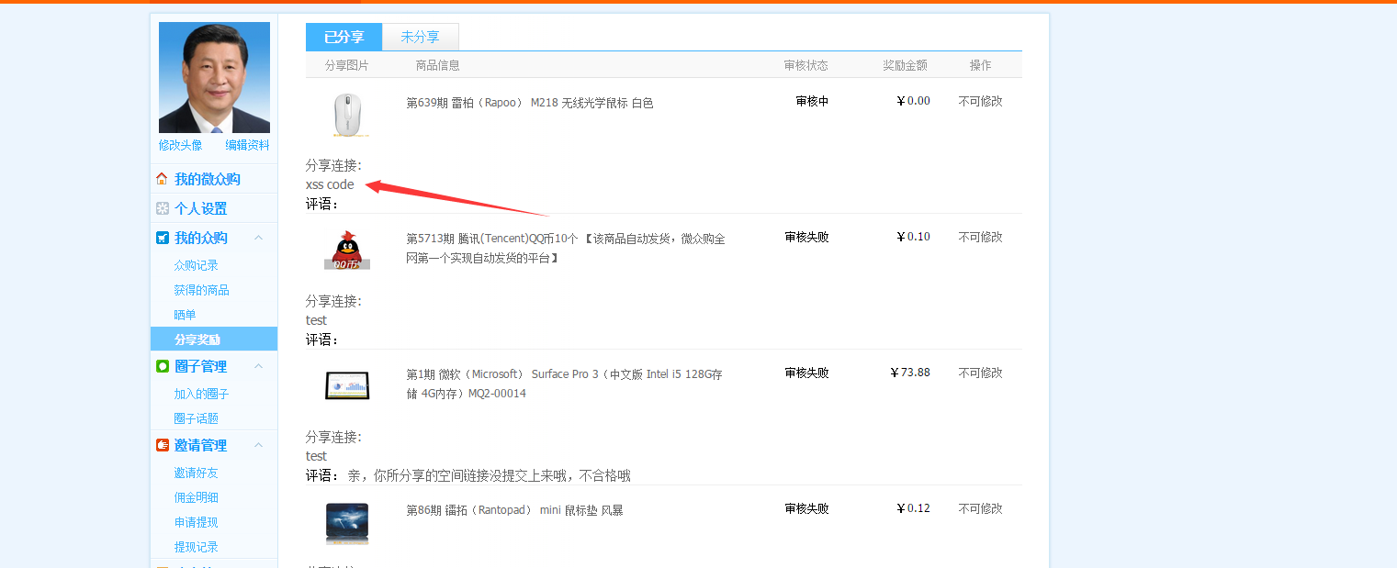This screenshot has width=1397, height=568.
Task: Click the 操作 column header
Action: coord(980,65)
